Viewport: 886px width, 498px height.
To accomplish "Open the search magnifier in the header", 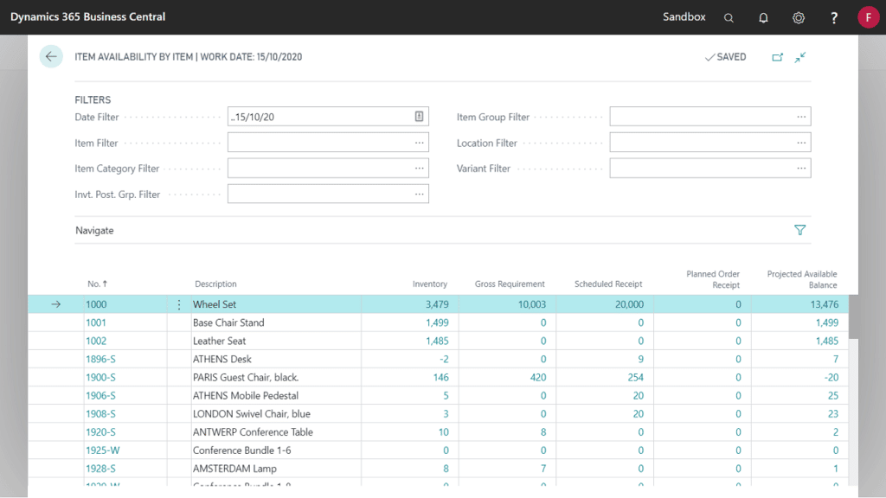I will coord(729,17).
